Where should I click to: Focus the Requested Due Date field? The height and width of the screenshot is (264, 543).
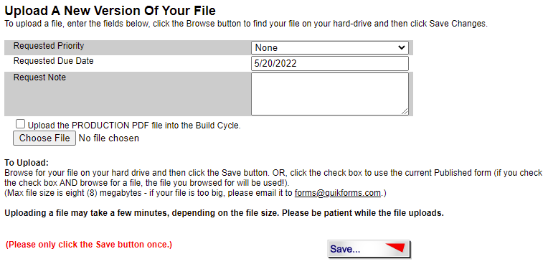coord(330,64)
